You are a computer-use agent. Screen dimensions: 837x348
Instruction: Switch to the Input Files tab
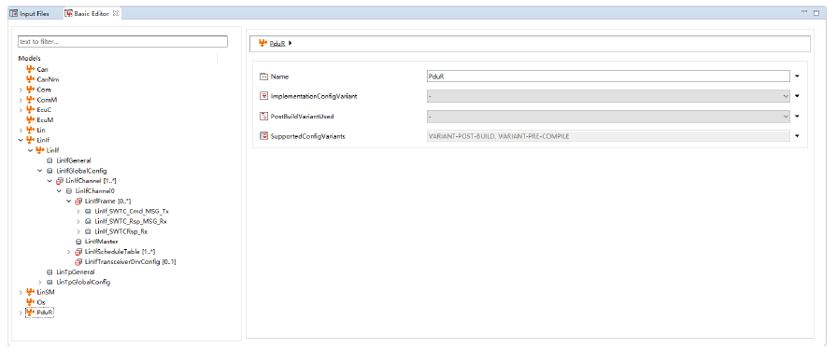pyautogui.click(x=30, y=14)
